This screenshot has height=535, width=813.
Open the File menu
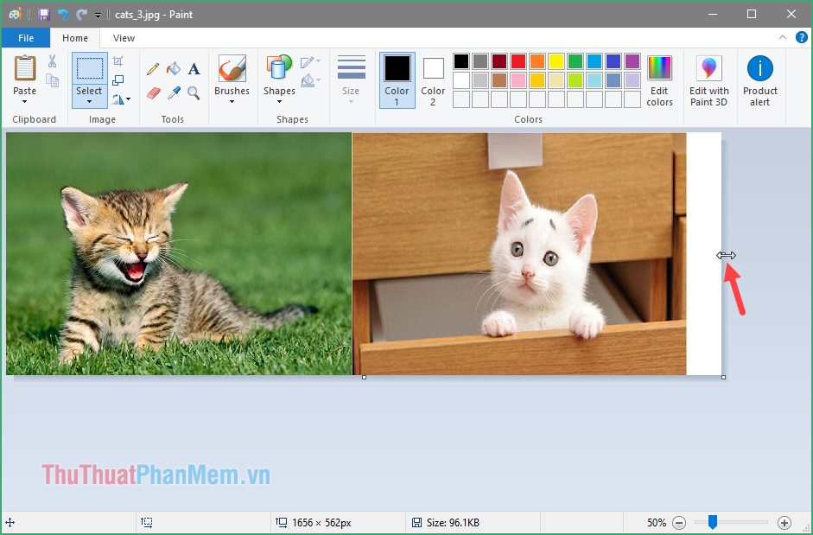pyautogui.click(x=26, y=38)
